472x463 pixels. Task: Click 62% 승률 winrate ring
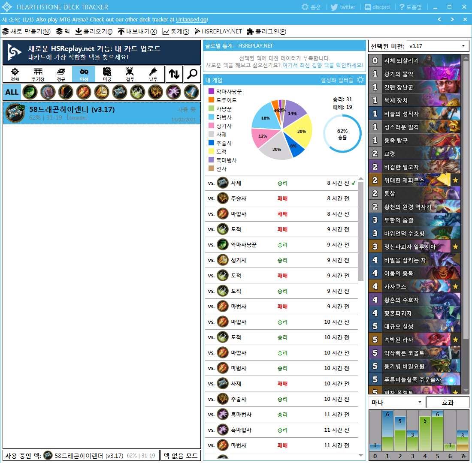pyautogui.click(x=342, y=134)
